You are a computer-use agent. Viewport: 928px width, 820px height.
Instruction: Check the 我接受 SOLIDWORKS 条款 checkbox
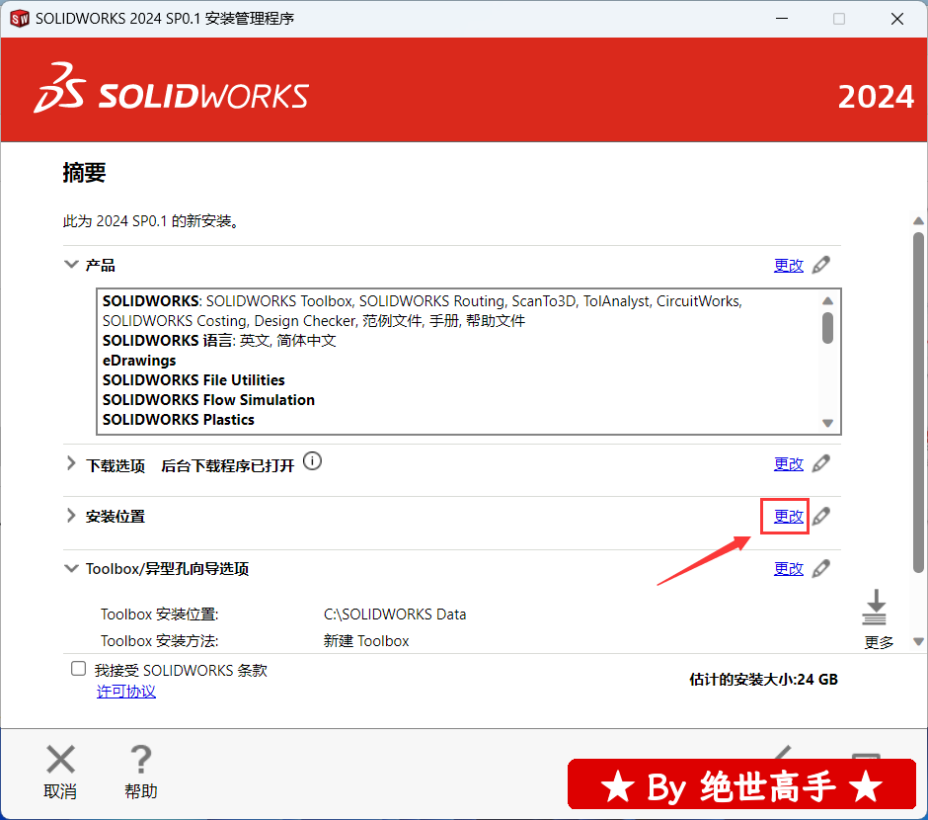click(79, 669)
